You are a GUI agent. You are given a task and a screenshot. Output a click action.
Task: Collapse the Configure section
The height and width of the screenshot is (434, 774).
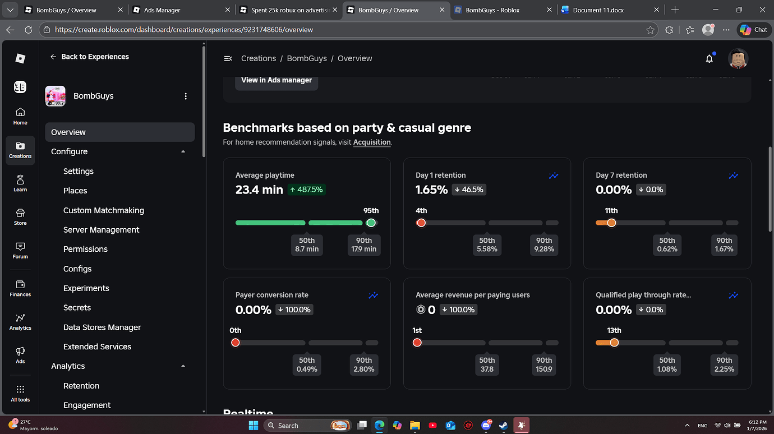(x=183, y=151)
